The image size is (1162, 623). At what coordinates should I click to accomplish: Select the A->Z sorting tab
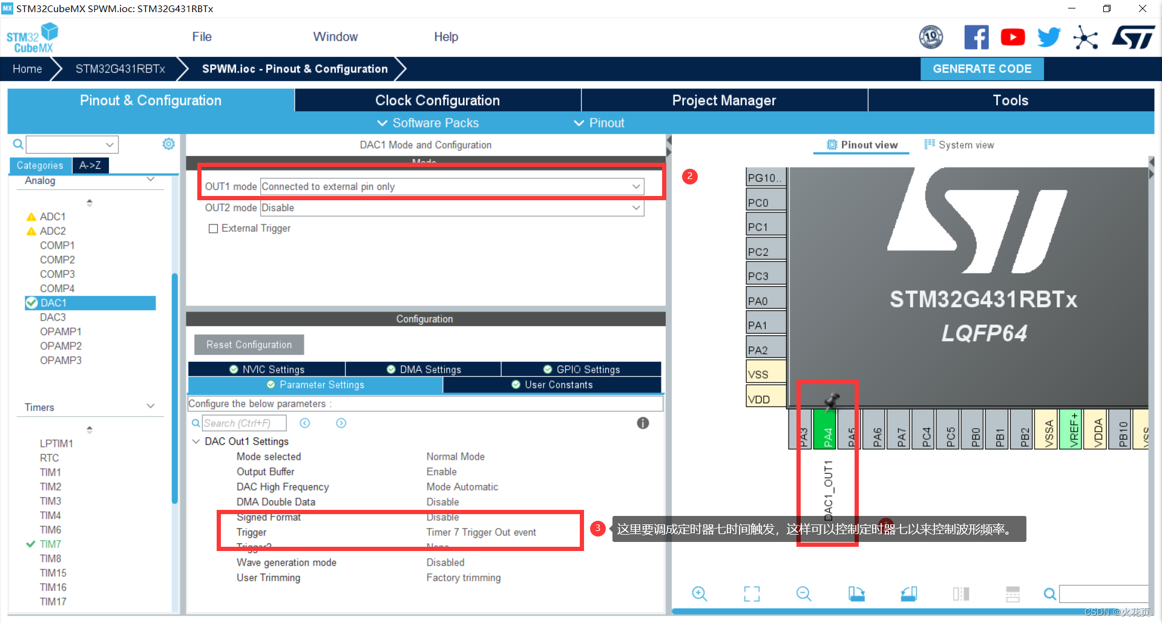(90, 165)
